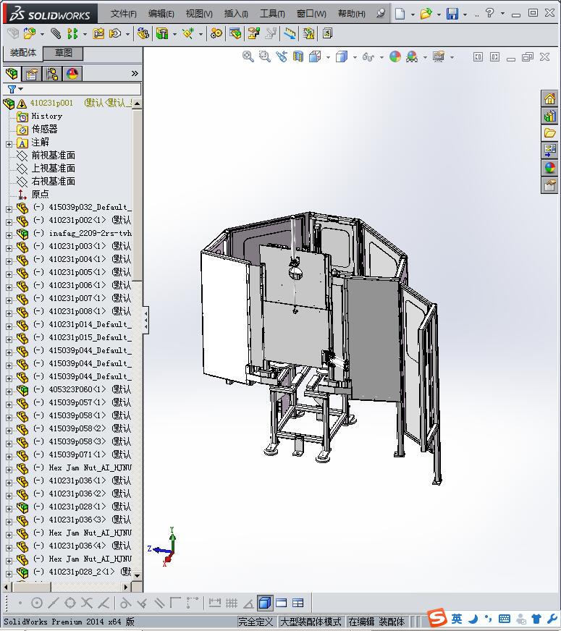This screenshot has height=631, width=561.
Task: Open the PropertyManager tab icon
Action: click(32, 74)
